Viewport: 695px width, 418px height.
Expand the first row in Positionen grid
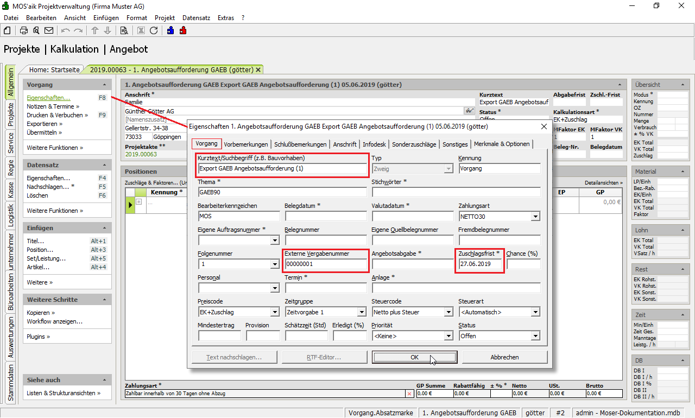pos(139,202)
